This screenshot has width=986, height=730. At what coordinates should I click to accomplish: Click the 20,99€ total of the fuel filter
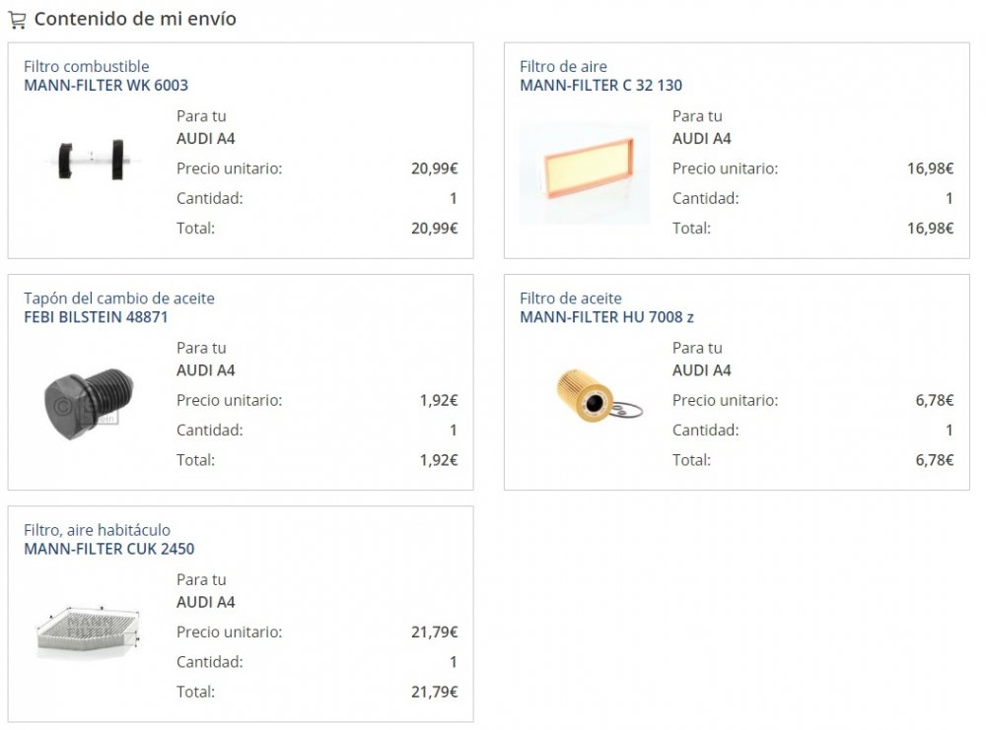[434, 229]
